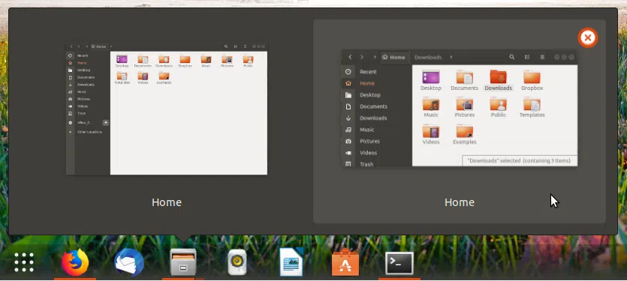This screenshot has width=627, height=281.
Task: Click the "Home" label under right preview
Action: (x=460, y=202)
